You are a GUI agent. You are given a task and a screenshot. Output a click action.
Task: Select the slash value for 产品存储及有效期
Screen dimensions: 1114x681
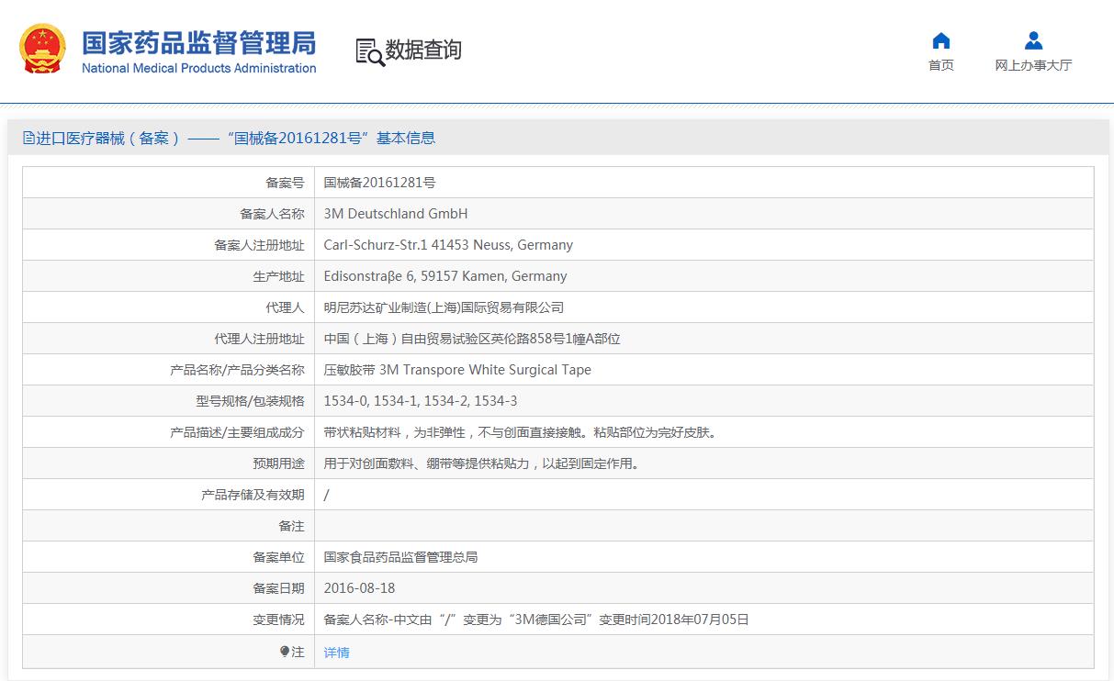[x=327, y=495]
